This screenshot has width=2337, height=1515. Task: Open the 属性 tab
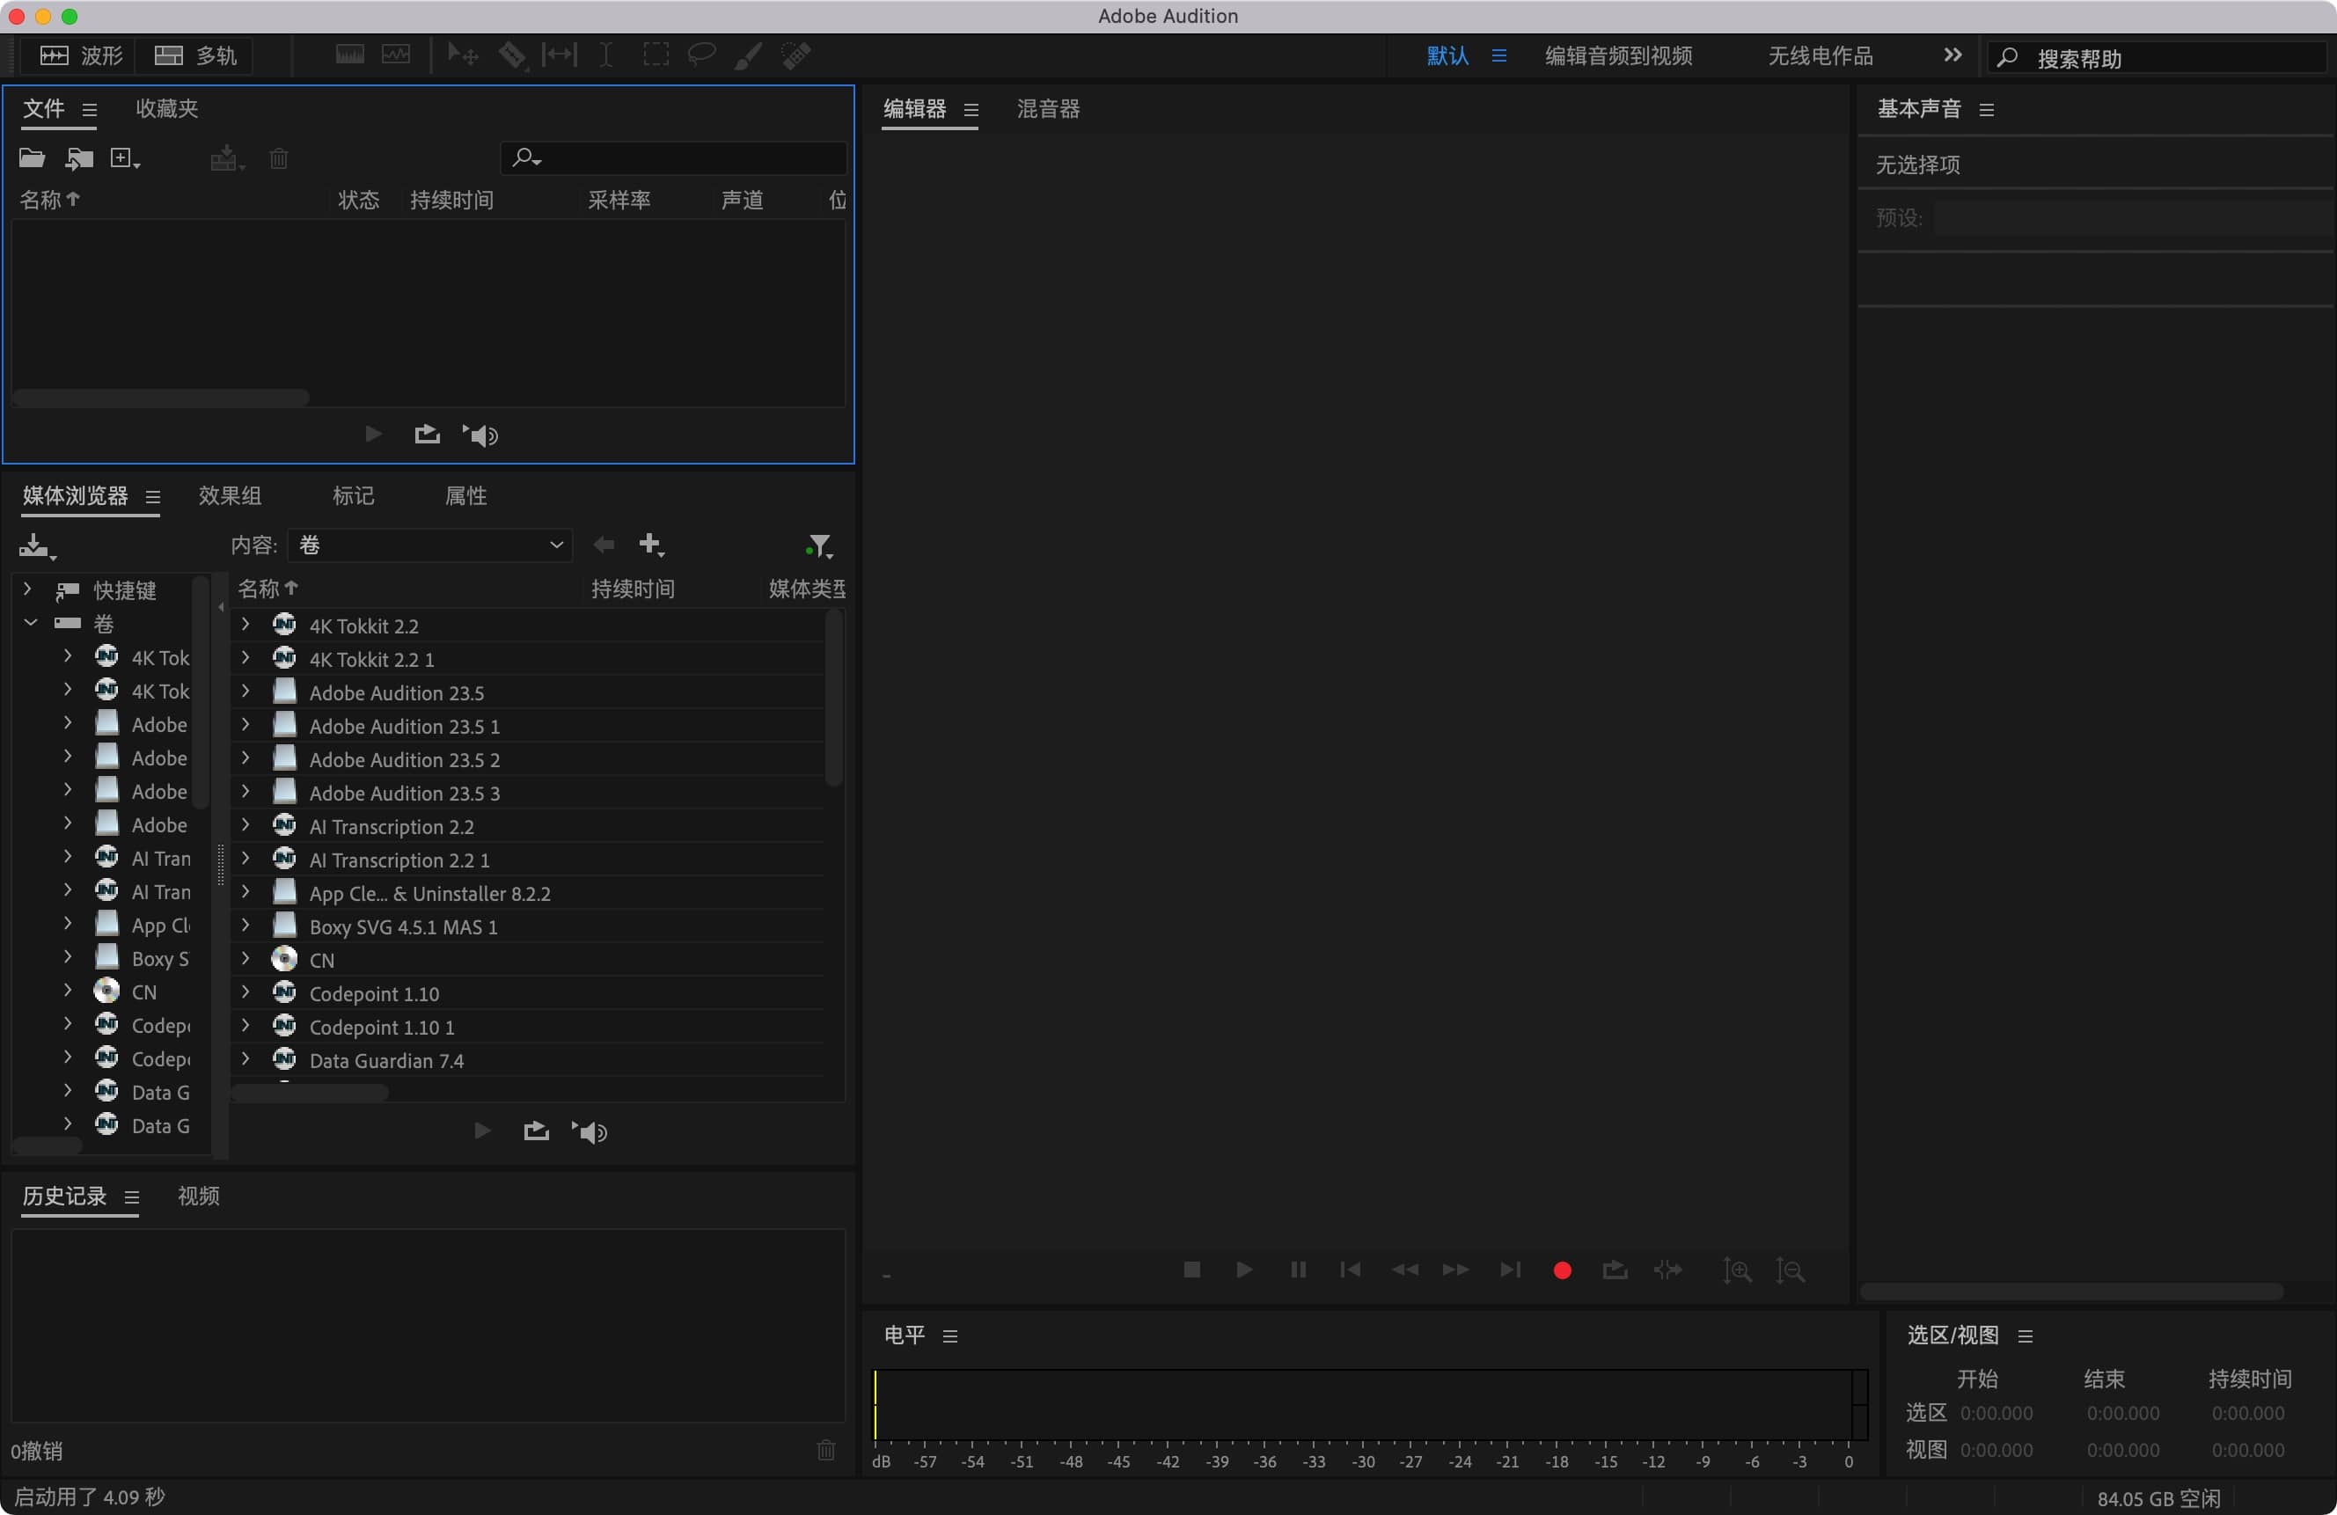pyautogui.click(x=465, y=496)
